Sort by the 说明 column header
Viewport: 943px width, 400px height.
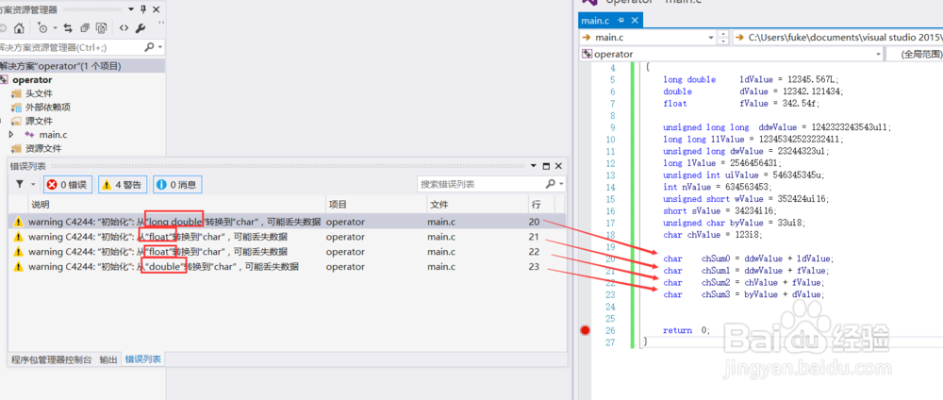tap(177, 205)
